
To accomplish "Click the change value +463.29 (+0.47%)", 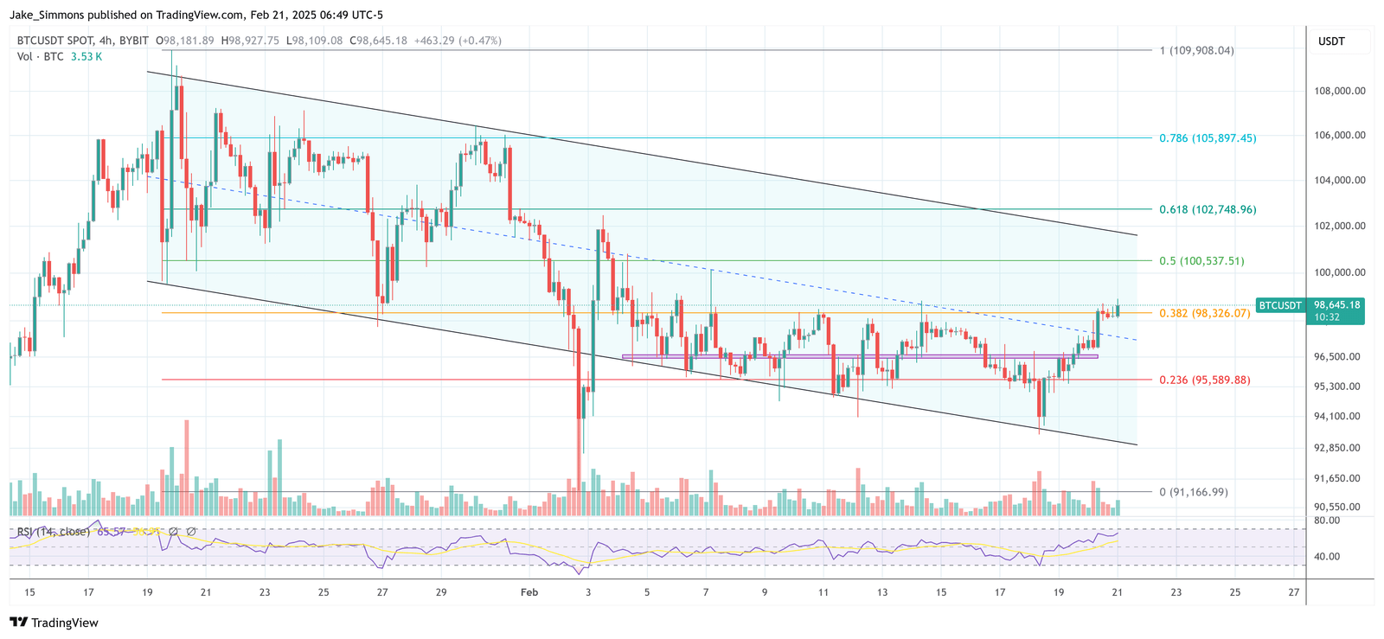I will [x=458, y=41].
